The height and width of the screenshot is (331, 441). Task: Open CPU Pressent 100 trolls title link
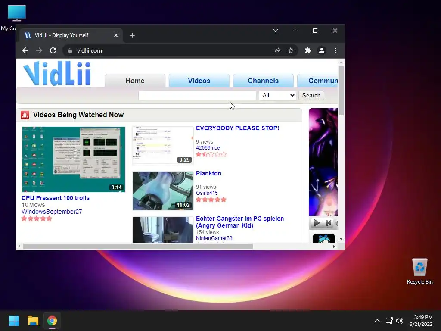tap(56, 198)
